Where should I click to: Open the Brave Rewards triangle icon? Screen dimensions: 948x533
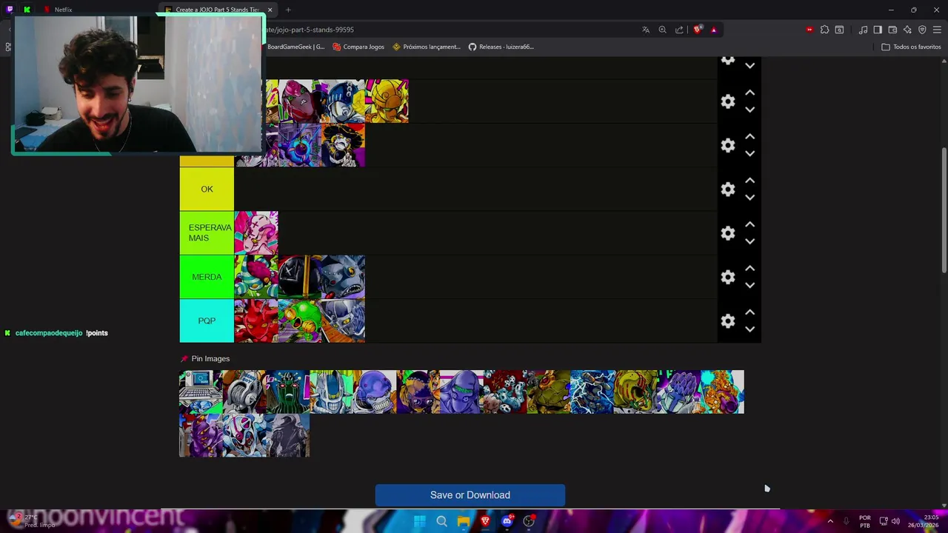pos(713,30)
